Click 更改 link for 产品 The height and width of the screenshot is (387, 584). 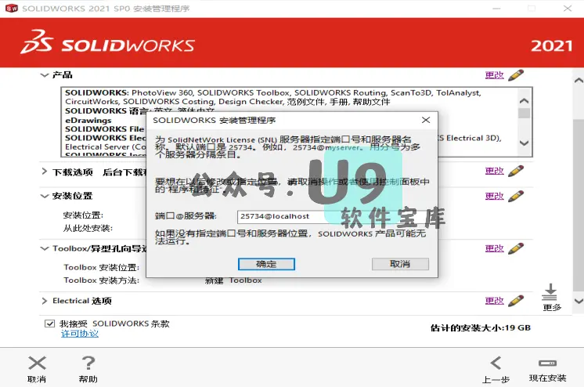tap(495, 75)
